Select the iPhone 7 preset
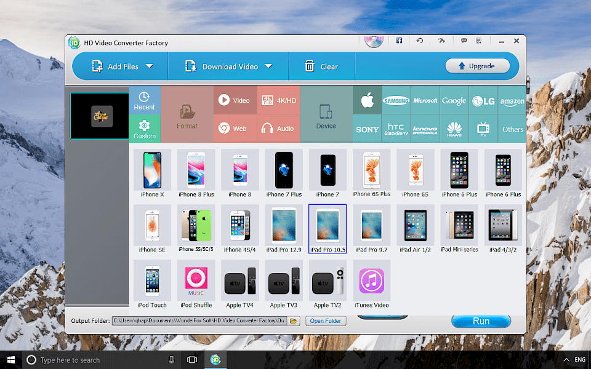The image size is (591, 369). (328, 173)
